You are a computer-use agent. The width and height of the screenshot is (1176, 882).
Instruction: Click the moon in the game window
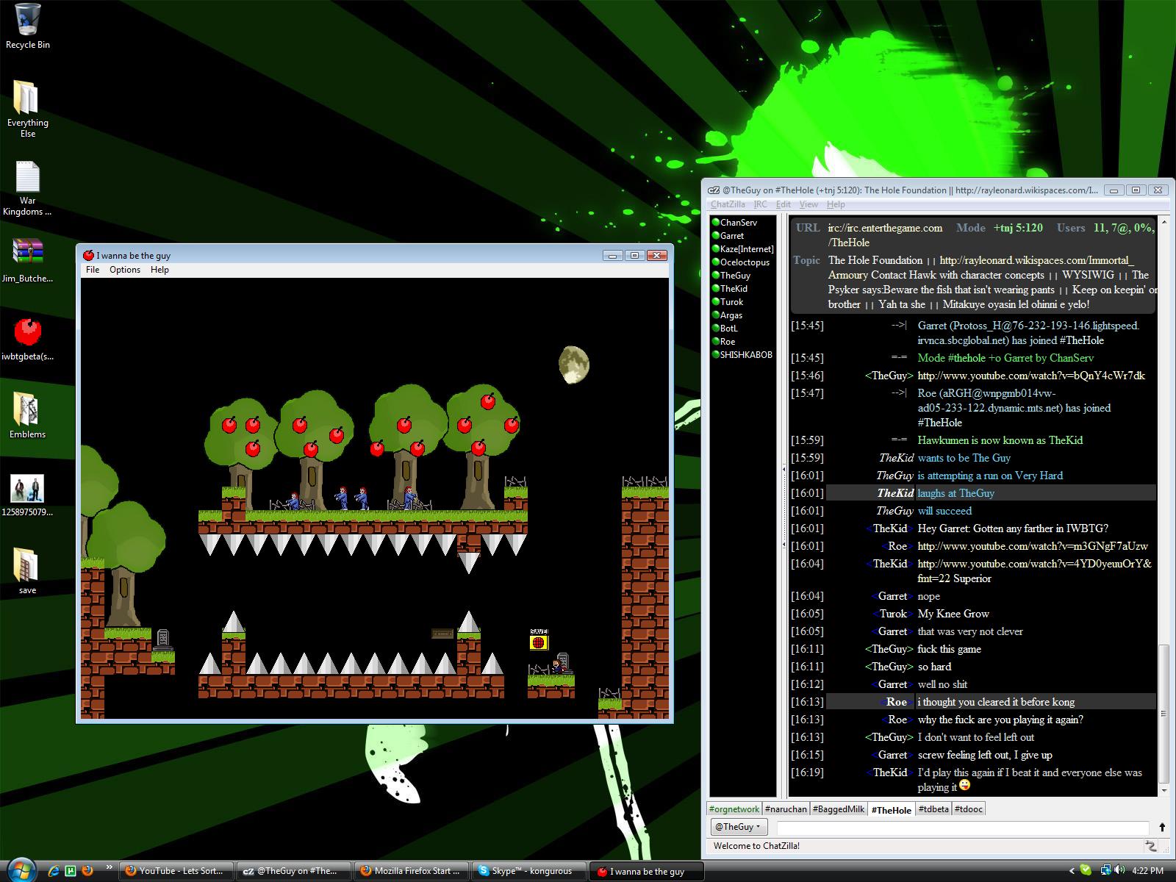coord(573,365)
